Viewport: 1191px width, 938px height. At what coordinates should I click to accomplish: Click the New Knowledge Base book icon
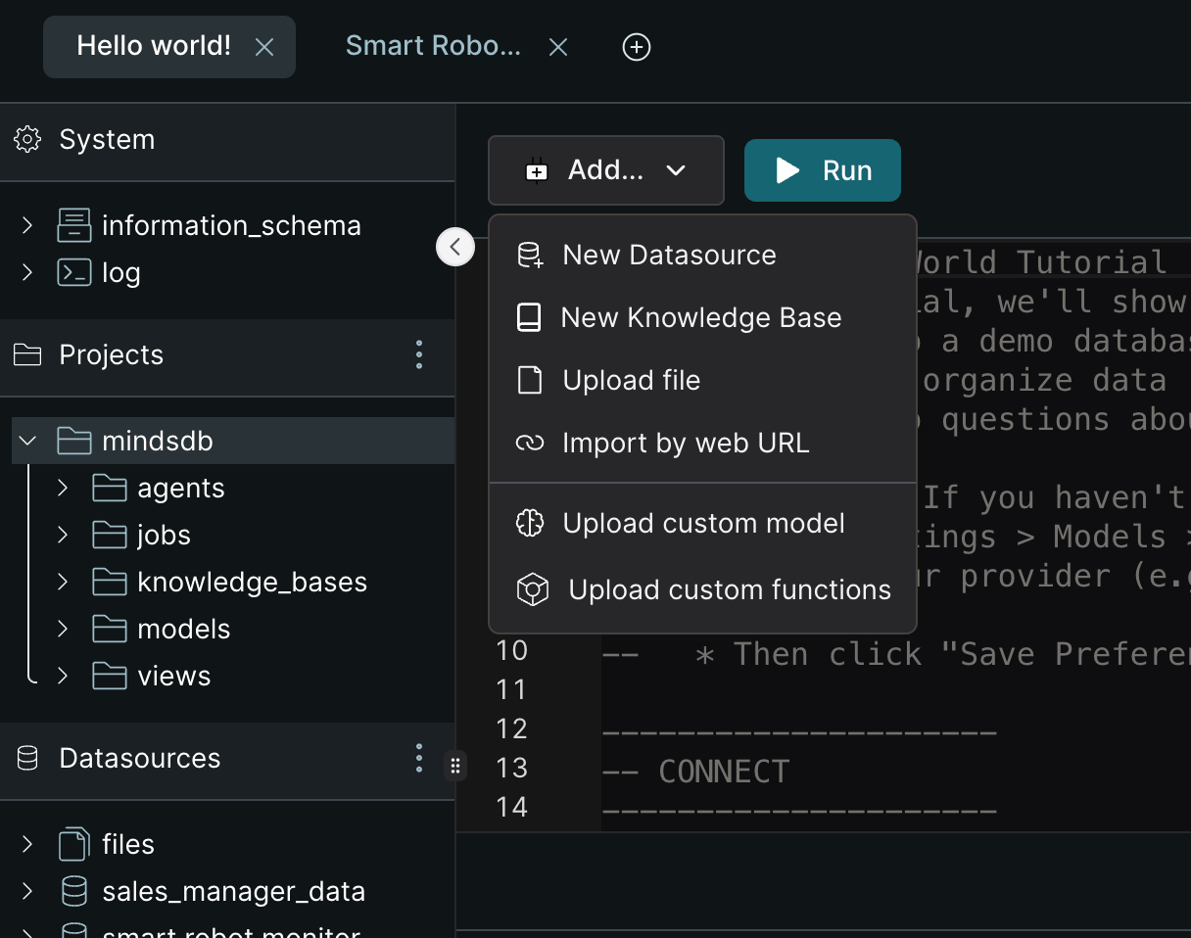click(529, 317)
